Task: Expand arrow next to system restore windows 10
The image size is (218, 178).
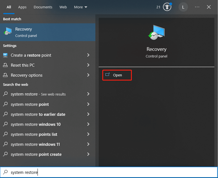Action: [x=88, y=124]
